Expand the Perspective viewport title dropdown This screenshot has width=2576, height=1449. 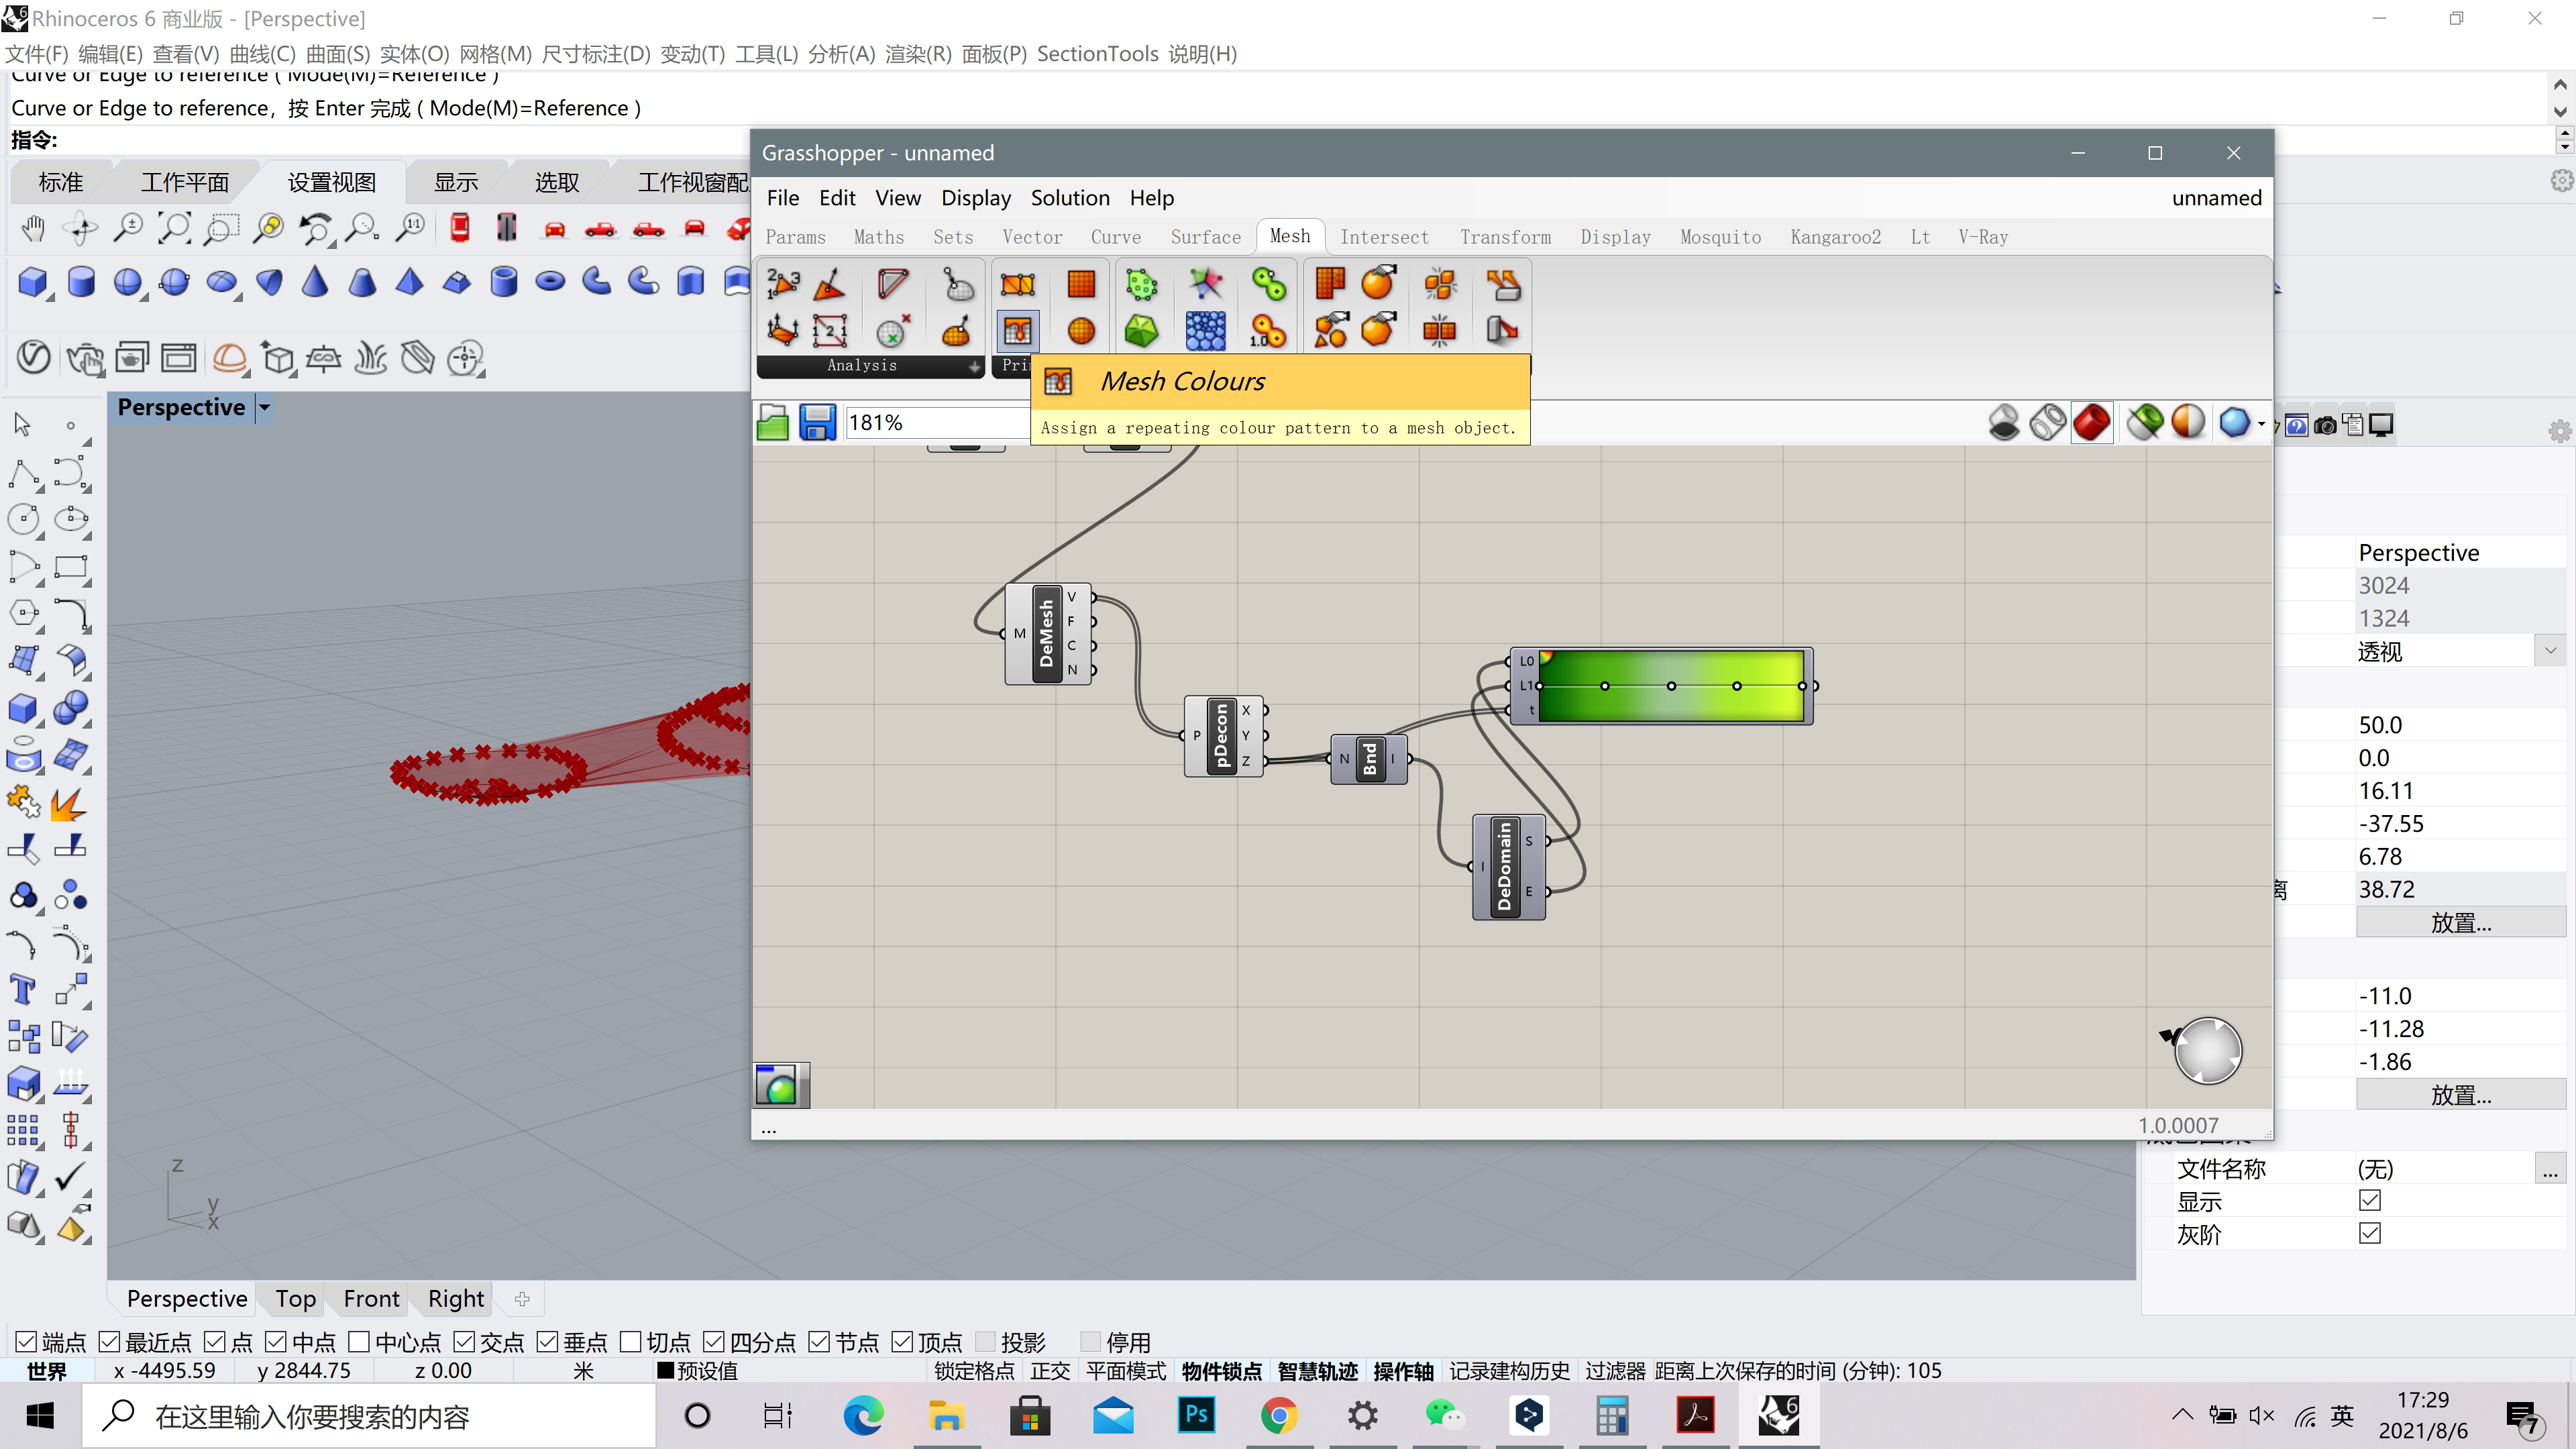click(x=264, y=407)
